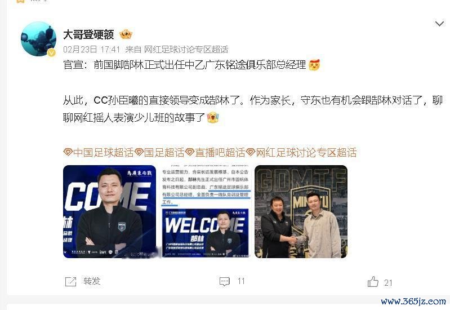Open the 国足超话 topic tag
Image resolution: width=450 pixels, height=310 pixels.
[159, 152]
